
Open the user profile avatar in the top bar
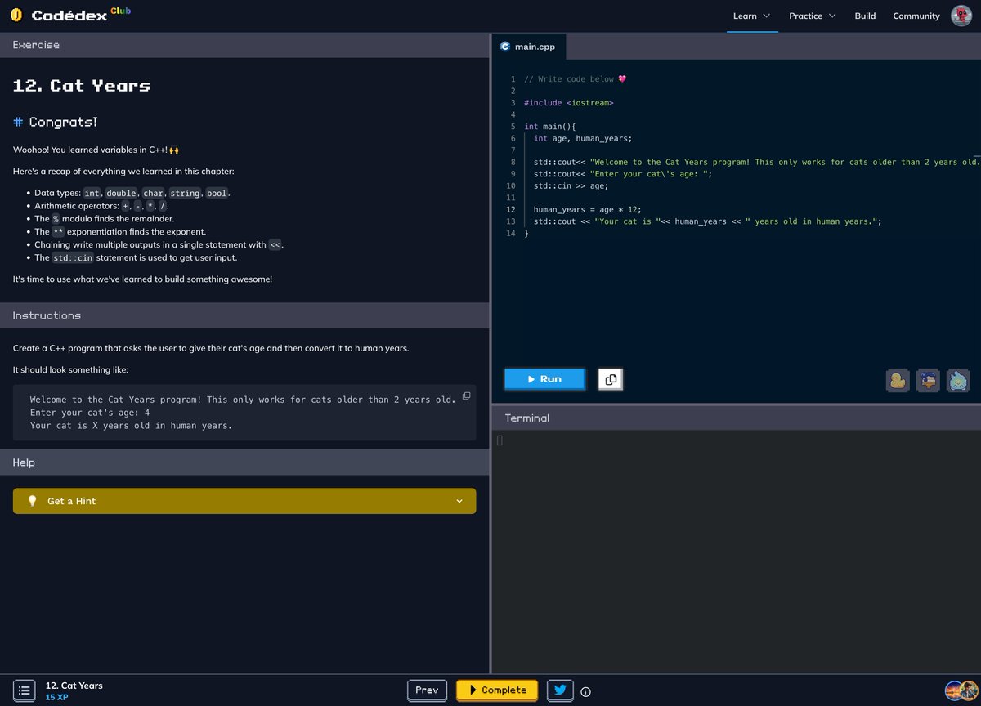tap(961, 16)
